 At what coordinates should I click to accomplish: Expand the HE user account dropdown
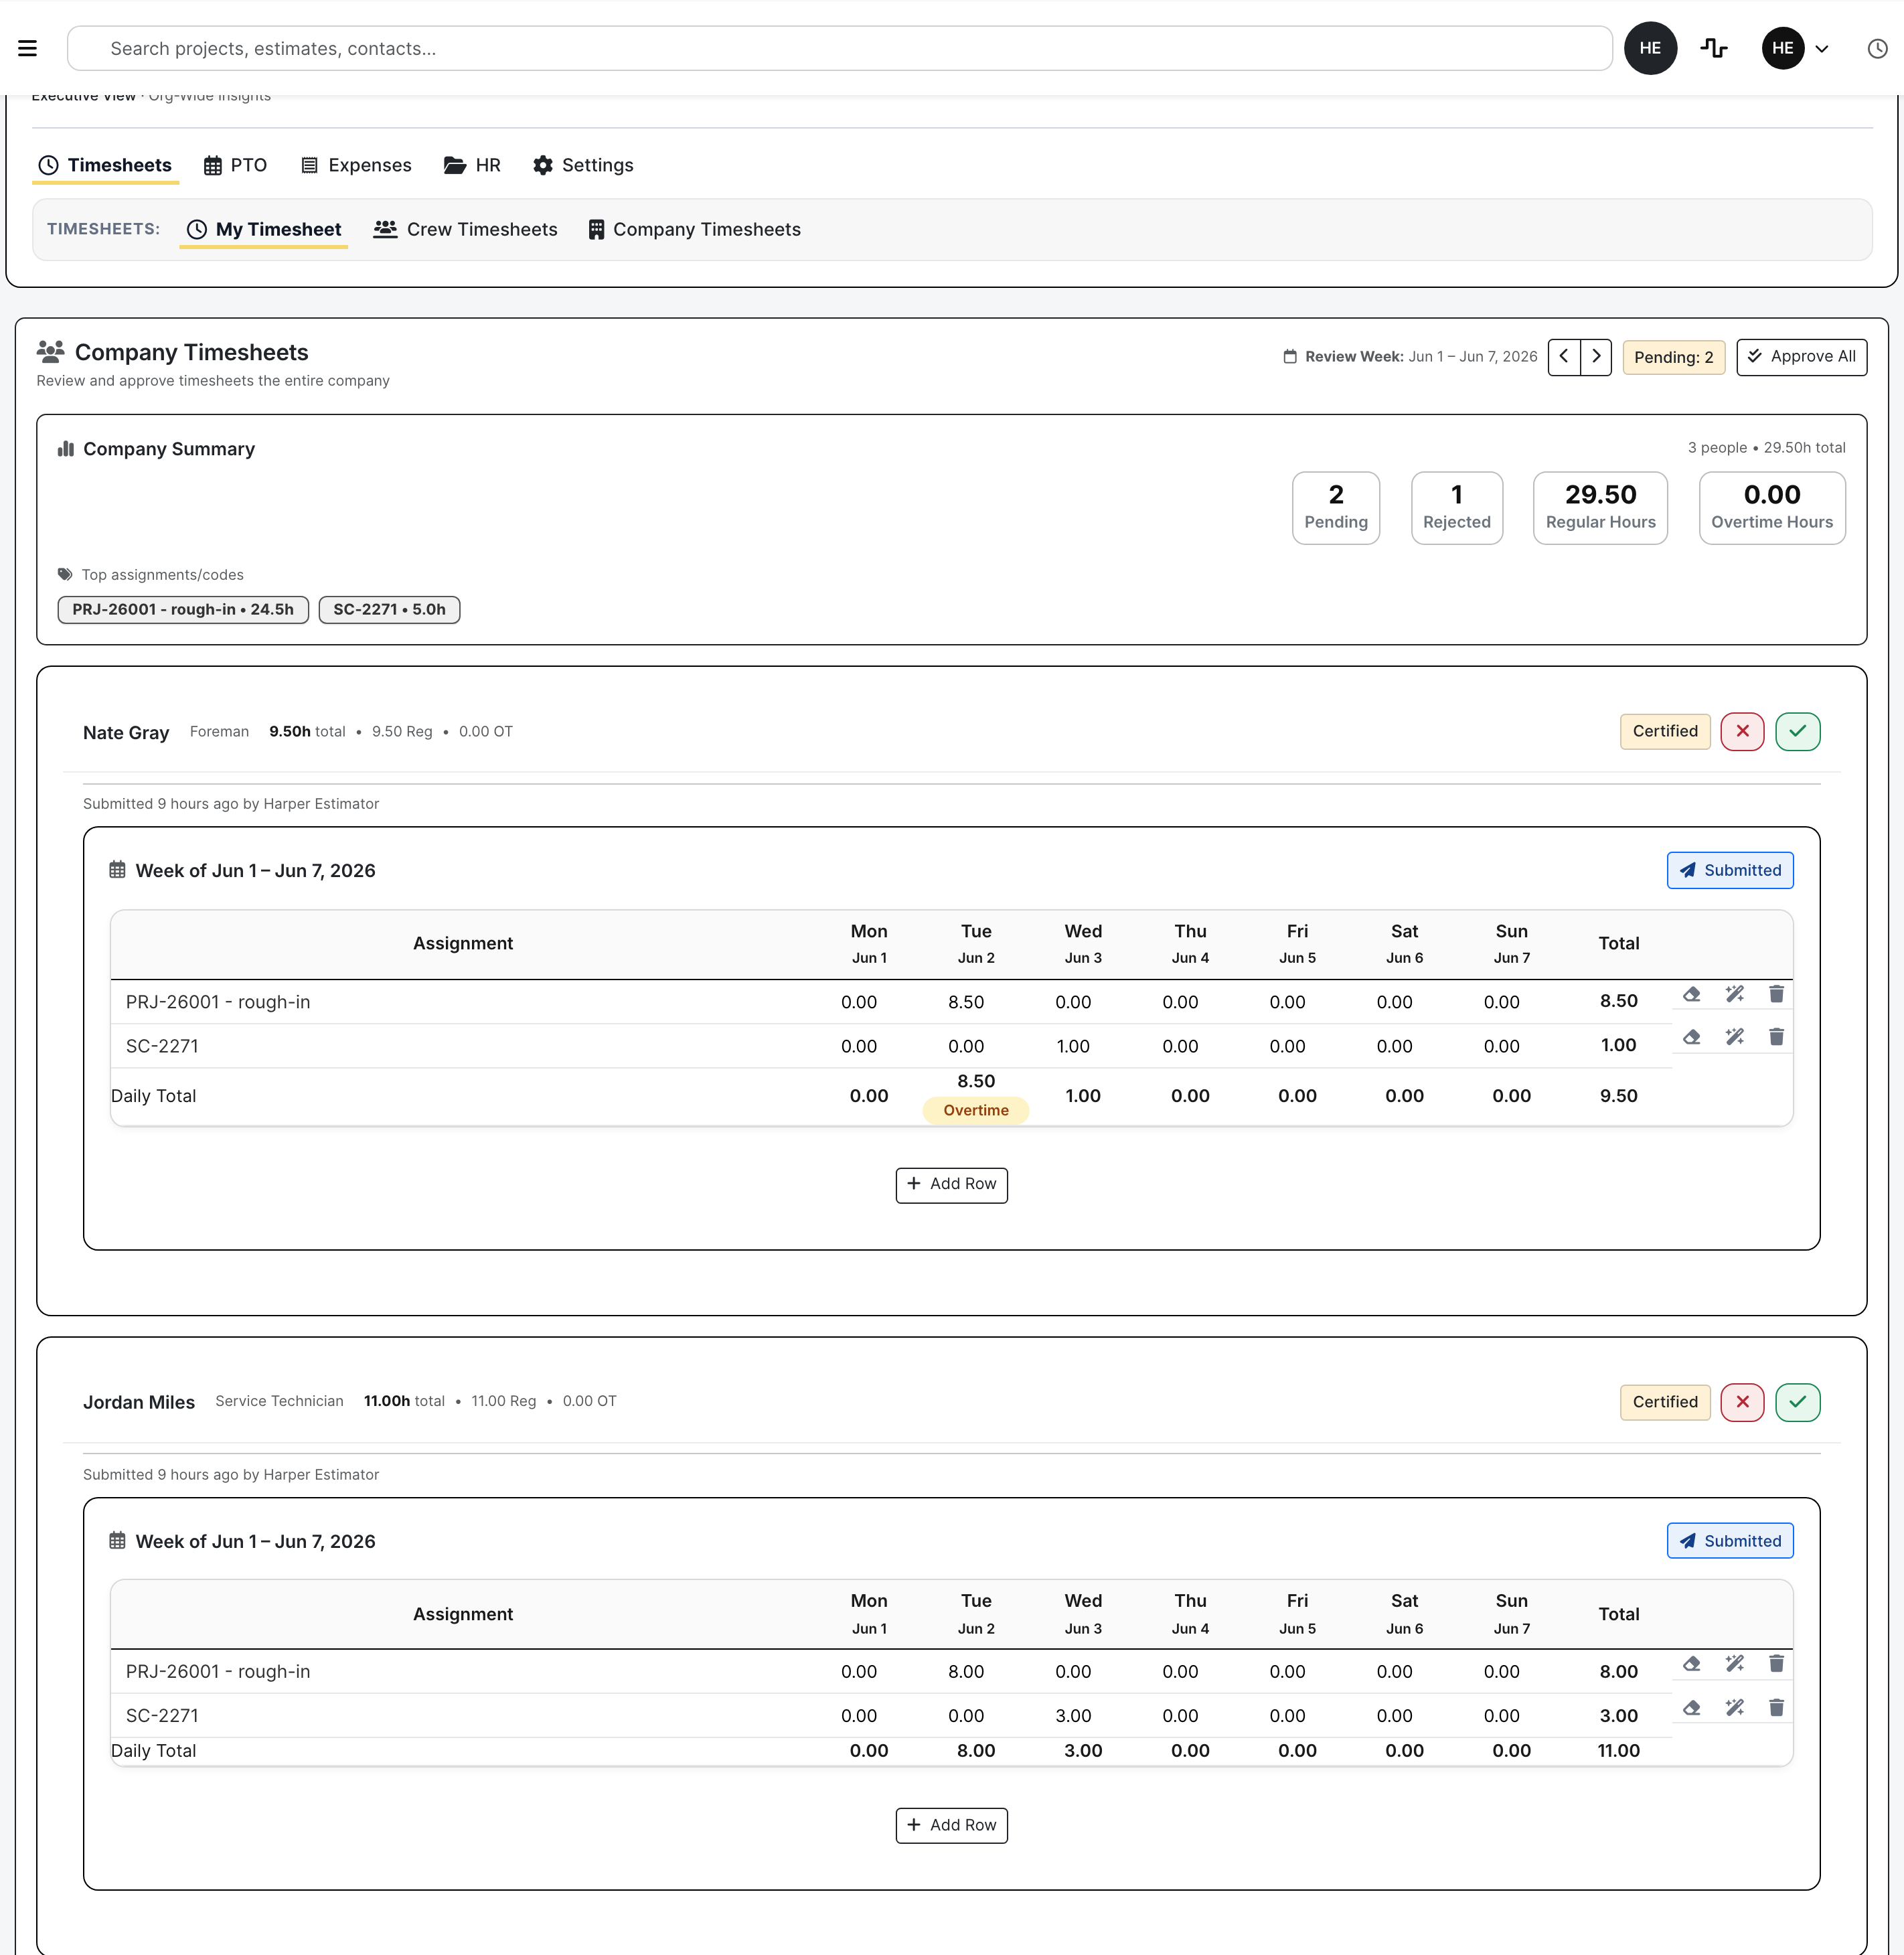pyautogui.click(x=1796, y=48)
